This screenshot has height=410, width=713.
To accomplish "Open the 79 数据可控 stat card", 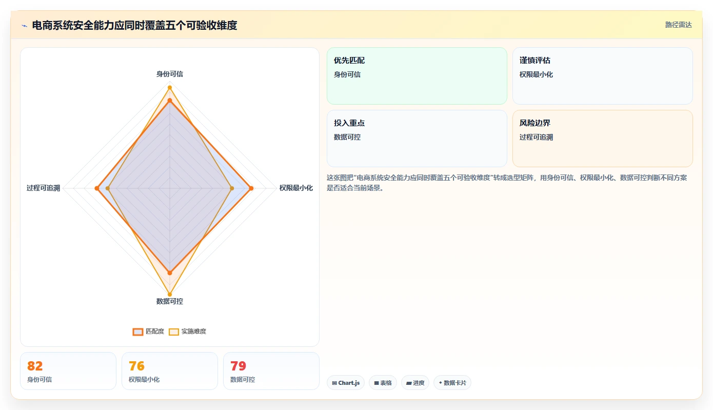I will (271, 371).
